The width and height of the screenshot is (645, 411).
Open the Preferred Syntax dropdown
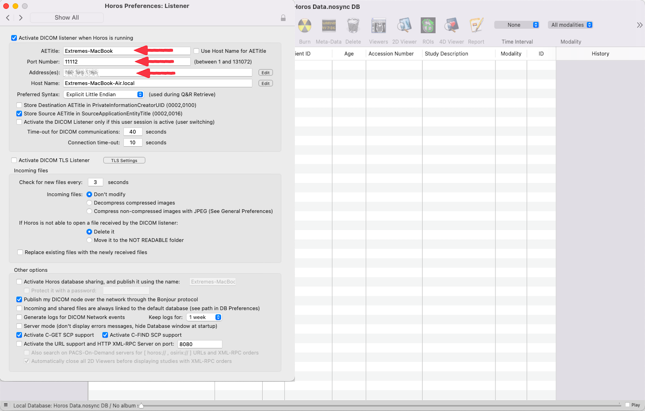(104, 94)
